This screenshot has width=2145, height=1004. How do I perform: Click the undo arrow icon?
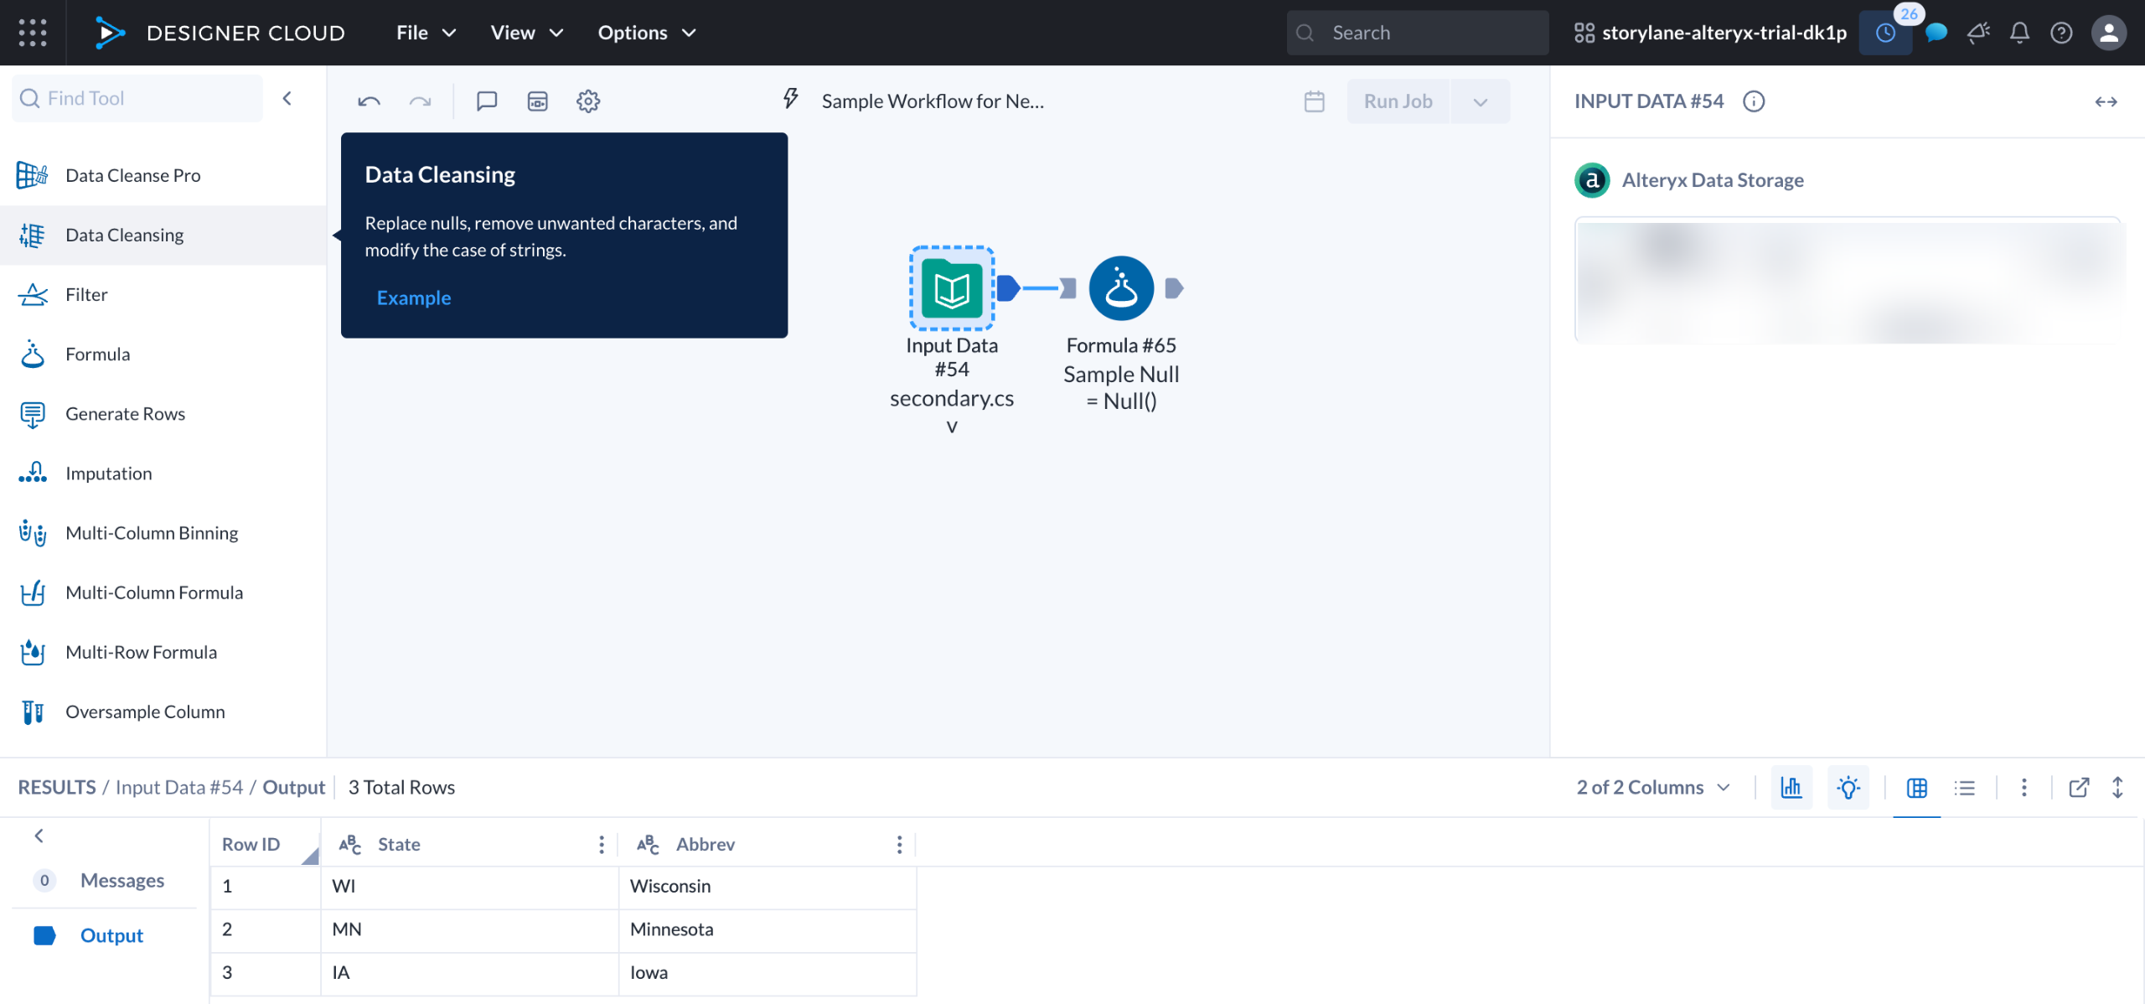pos(369,101)
